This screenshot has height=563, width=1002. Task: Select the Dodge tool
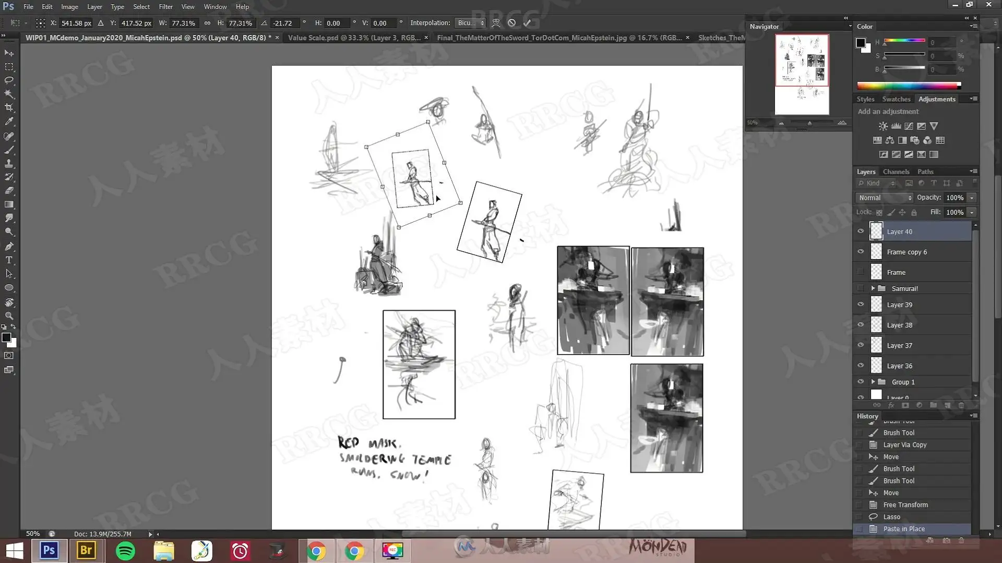9,231
